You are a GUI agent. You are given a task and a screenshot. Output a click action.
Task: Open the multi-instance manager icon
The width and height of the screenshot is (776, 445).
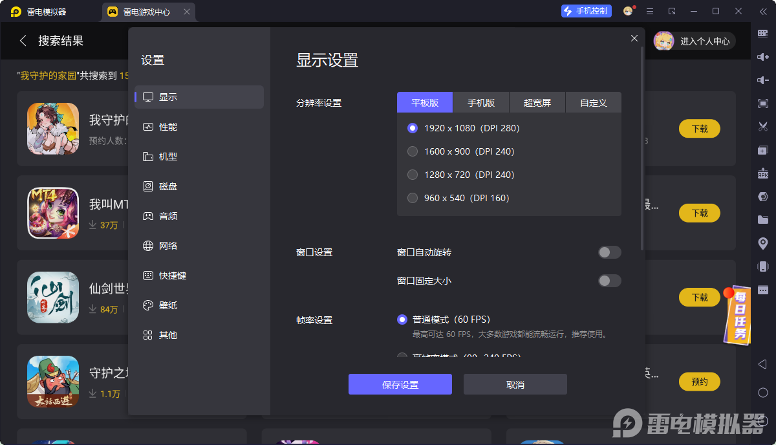click(x=763, y=150)
